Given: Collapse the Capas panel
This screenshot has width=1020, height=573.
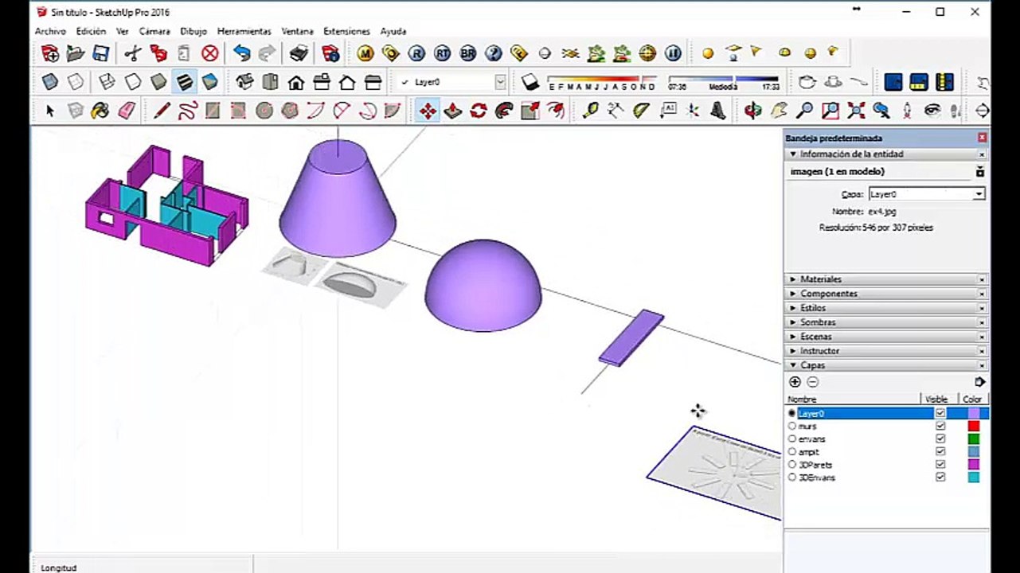Looking at the screenshot, I should (885, 365).
